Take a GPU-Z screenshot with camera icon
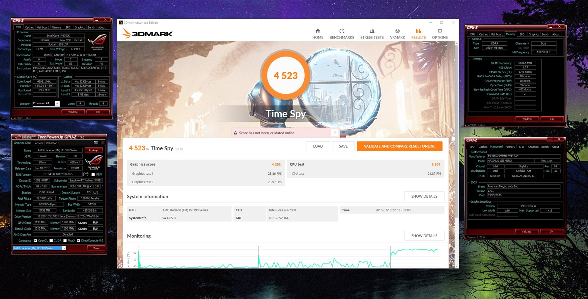The width and height of the screenshot is (588, 299). tap(96, 143)
